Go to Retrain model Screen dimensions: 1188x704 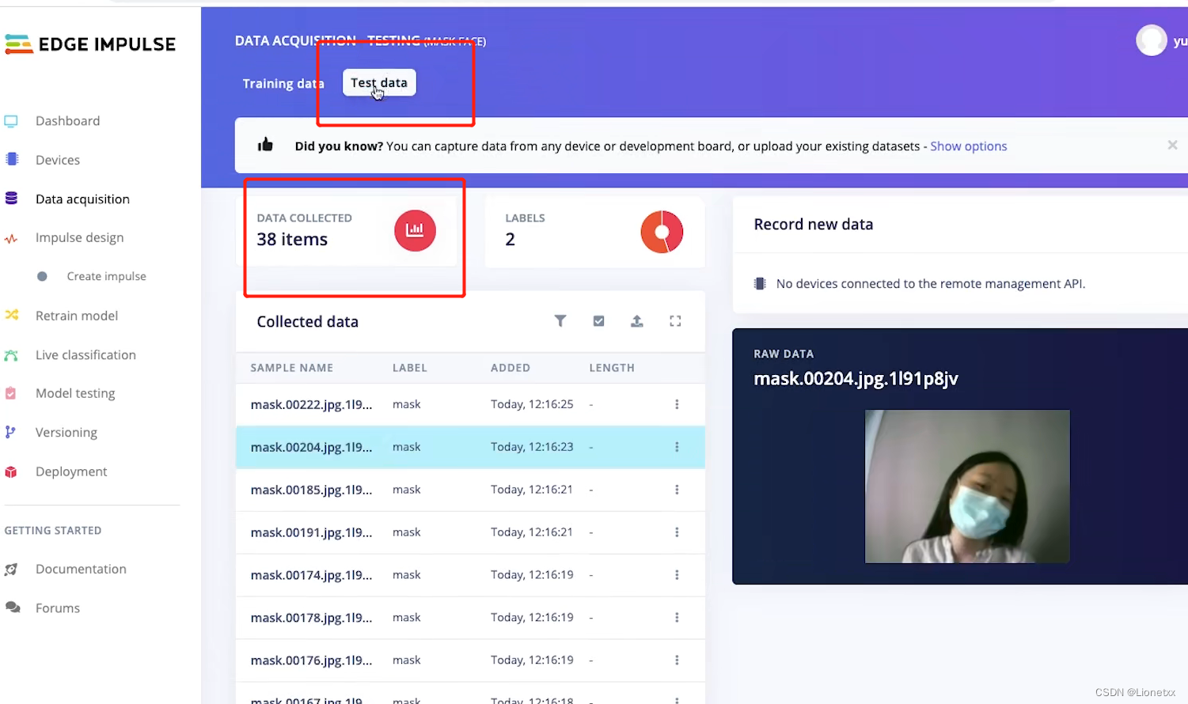76,316
